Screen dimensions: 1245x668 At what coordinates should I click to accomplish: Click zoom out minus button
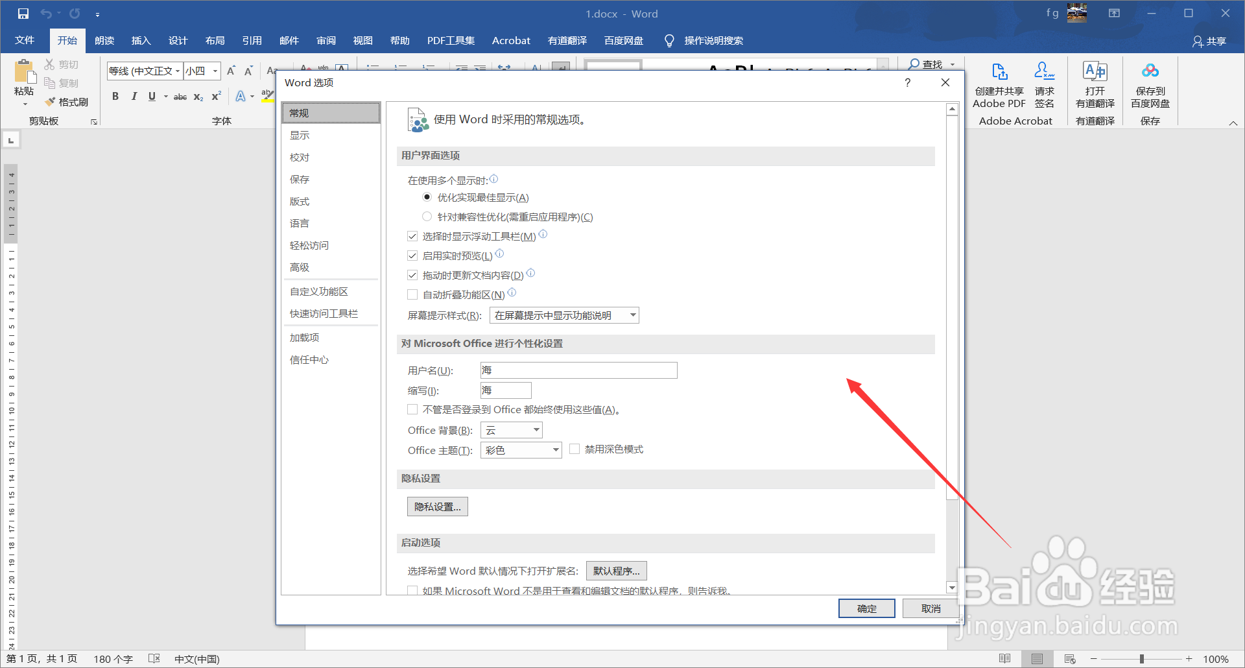1094,659
